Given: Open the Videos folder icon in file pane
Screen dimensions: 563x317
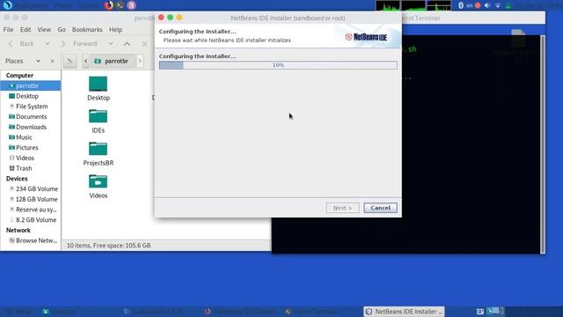Looking at the screenshot, I should click(98, 187).
